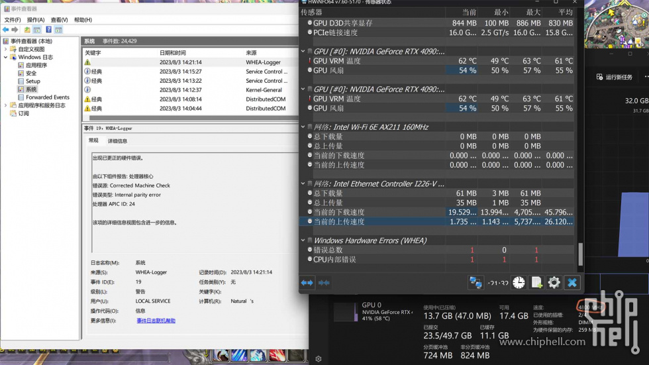Screen dimensions: 649x365
Task: Click the Ethernet 总下载量 61 MB row
Action: click(x=438, y=193)
